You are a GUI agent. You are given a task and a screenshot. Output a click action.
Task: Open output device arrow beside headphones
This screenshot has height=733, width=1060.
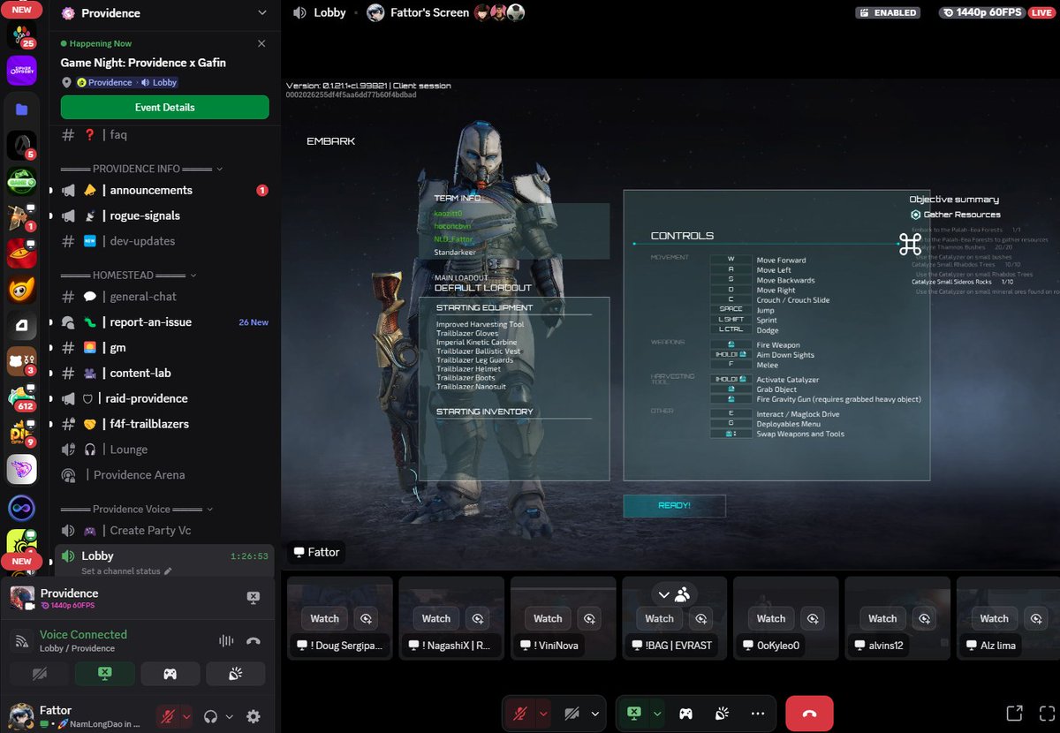click(x=230, y=716)
